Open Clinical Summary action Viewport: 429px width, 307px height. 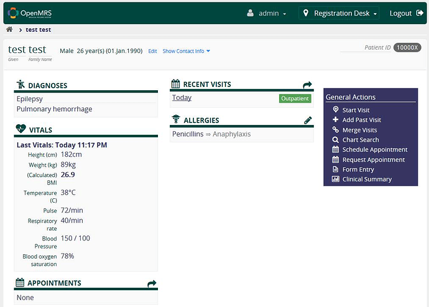click(367, 180)
